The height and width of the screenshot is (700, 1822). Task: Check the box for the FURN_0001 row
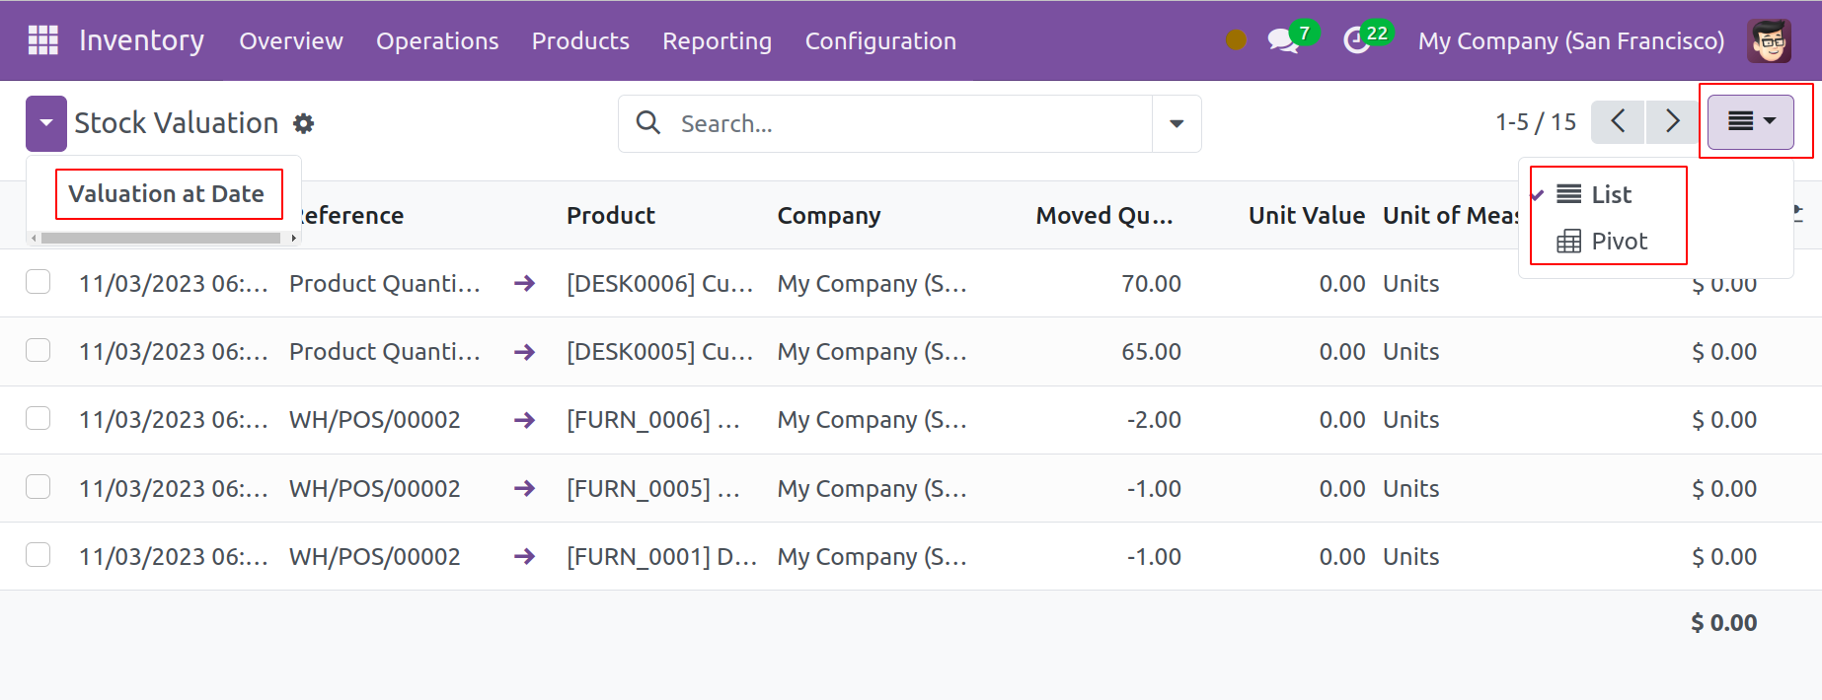38,556
